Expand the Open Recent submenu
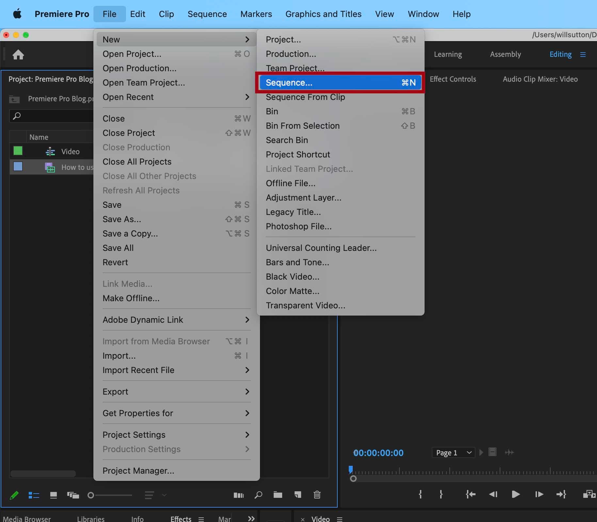 [x=176, y=97]
